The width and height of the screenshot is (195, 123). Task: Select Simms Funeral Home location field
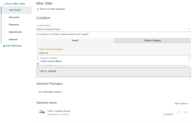(111, 29)
